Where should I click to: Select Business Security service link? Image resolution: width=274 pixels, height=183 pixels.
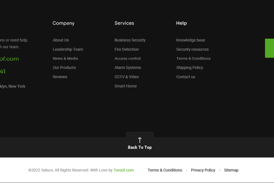130,40
